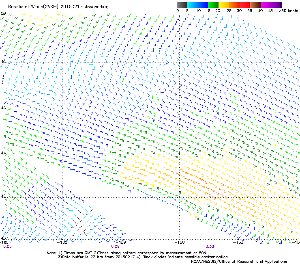
Task: Click the longitude label '-165'
Action: click(4, 242)
